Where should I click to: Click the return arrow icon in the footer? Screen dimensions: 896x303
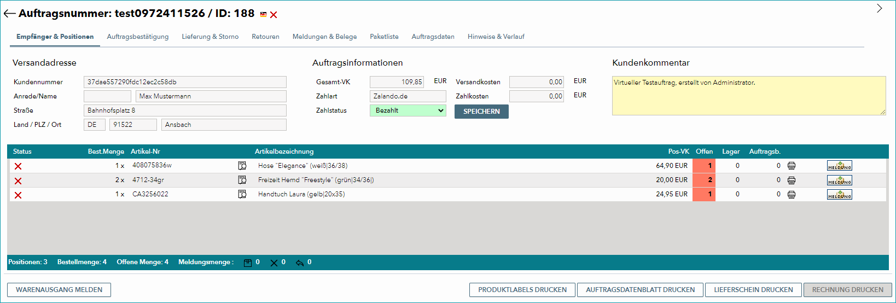click(300, 263)
